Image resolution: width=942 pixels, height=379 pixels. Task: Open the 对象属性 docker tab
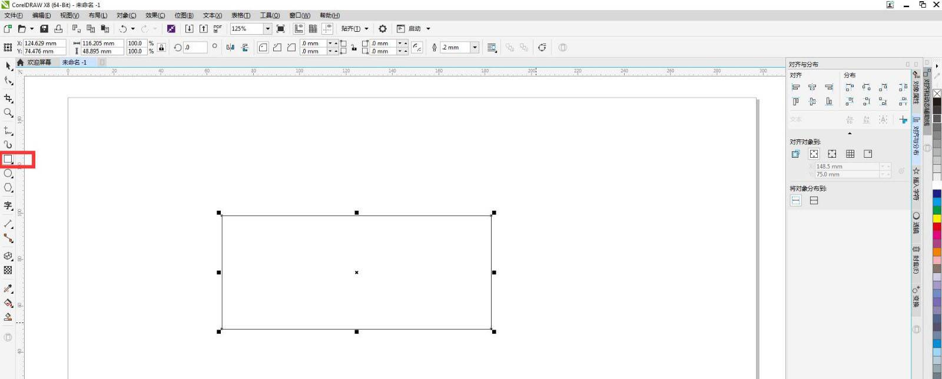916,89
